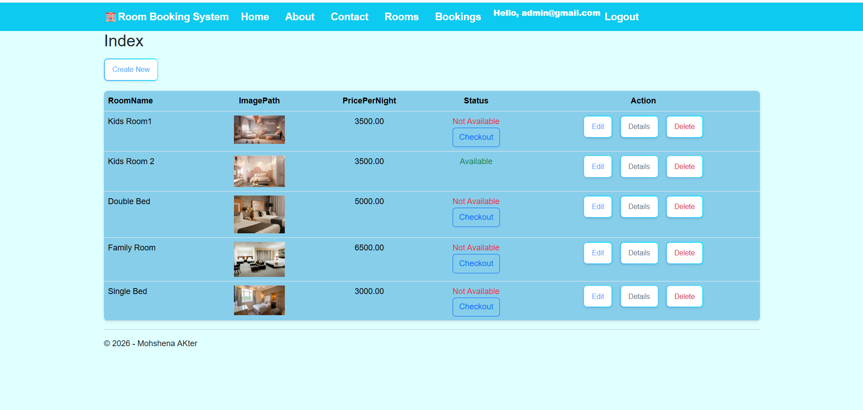
Task: Click the Room Booking System building logo icon
Action: pos(109,17)
